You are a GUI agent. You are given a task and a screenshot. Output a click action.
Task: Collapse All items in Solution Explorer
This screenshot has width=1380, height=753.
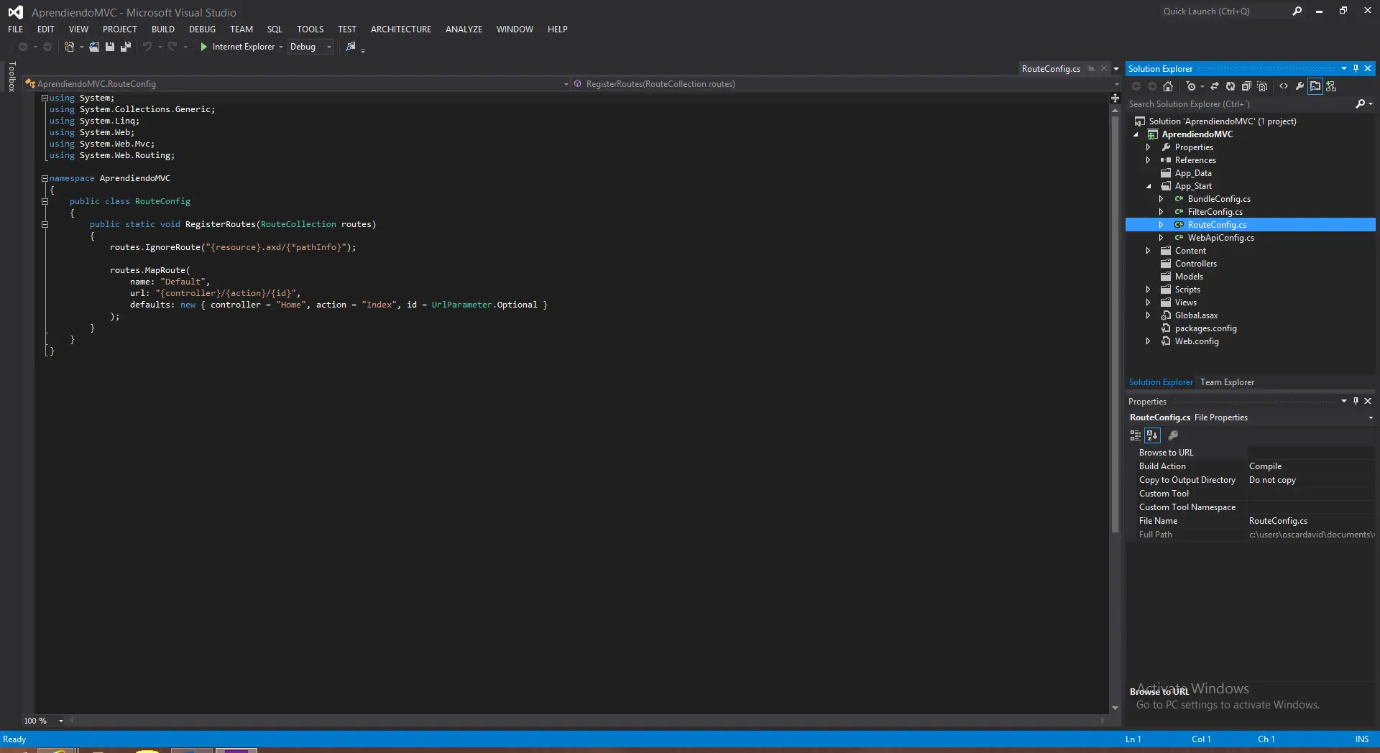click(1246, 86)
